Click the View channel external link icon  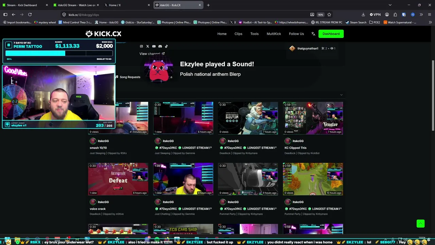pyautogui.click(x=163, y=53)
